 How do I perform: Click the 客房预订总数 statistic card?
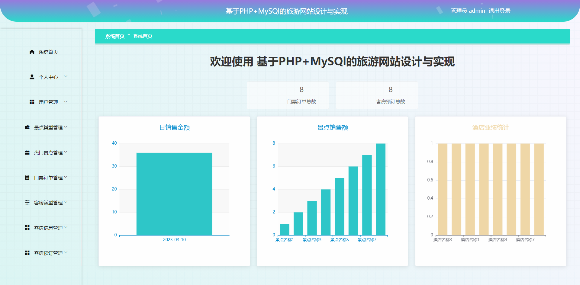377,95
